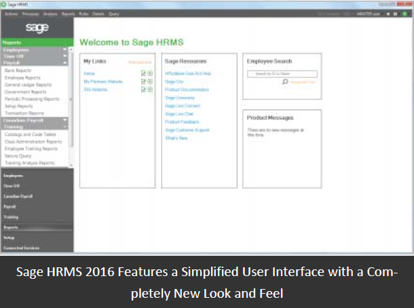This screenshot has width=414, height=308.
Task: Click the reports list scrollbar up arrow
Action: (x=71, y=50)
